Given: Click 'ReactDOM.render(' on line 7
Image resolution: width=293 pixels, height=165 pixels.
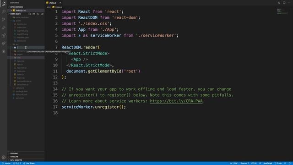Looking at the screenshot, I should pos(81,47).
